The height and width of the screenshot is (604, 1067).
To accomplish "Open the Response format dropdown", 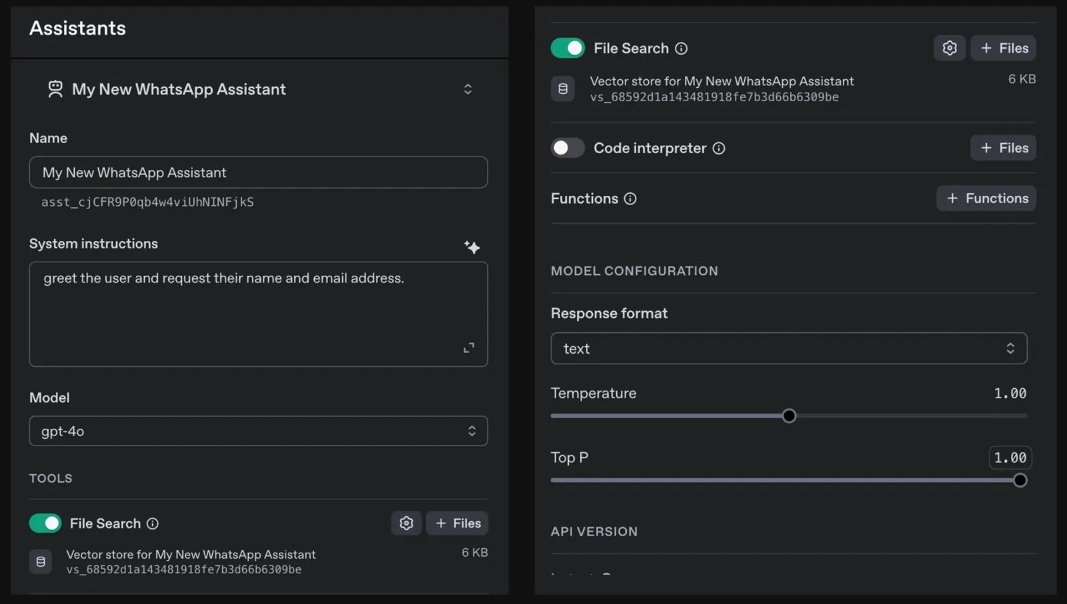I will 789,348.
